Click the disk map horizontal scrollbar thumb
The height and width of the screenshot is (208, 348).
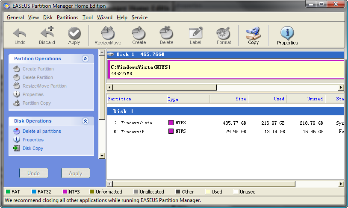pyautogui.click(x=165, y=88)
